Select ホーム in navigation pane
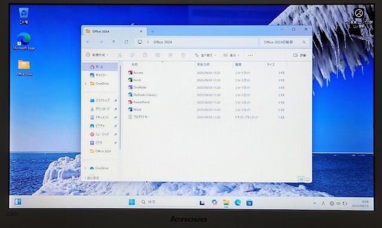Screen dimensions: 382x228 coord(100,66)
